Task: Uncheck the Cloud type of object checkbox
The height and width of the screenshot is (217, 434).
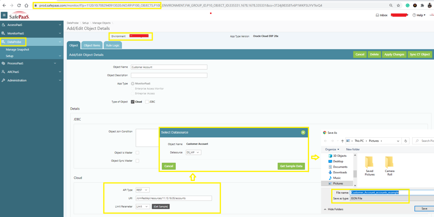Action: point(132,102)
